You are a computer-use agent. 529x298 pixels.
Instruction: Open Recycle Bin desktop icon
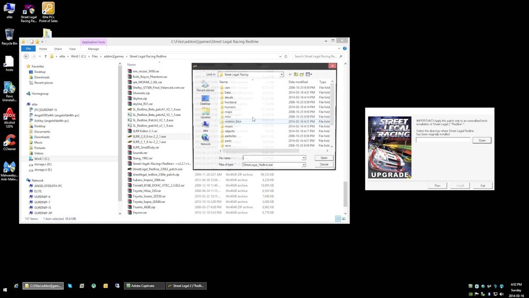coord(10,37)
